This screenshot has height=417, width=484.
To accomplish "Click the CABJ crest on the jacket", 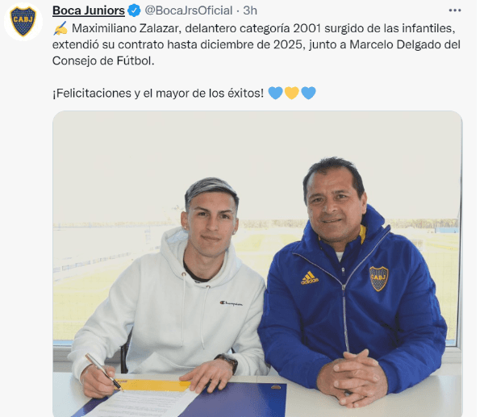I will [x=379, y=279].
